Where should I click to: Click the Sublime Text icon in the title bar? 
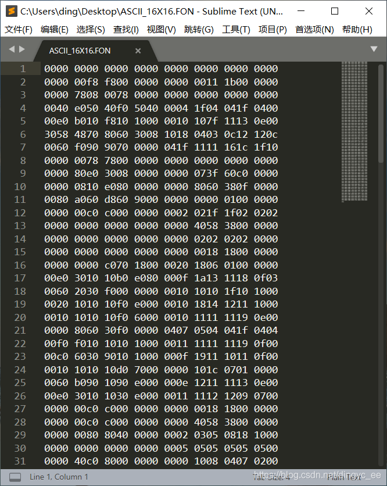coord(12,12)
